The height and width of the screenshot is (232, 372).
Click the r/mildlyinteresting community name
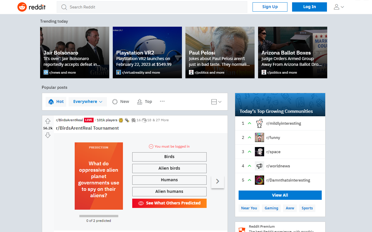click(x=284, y=123)
